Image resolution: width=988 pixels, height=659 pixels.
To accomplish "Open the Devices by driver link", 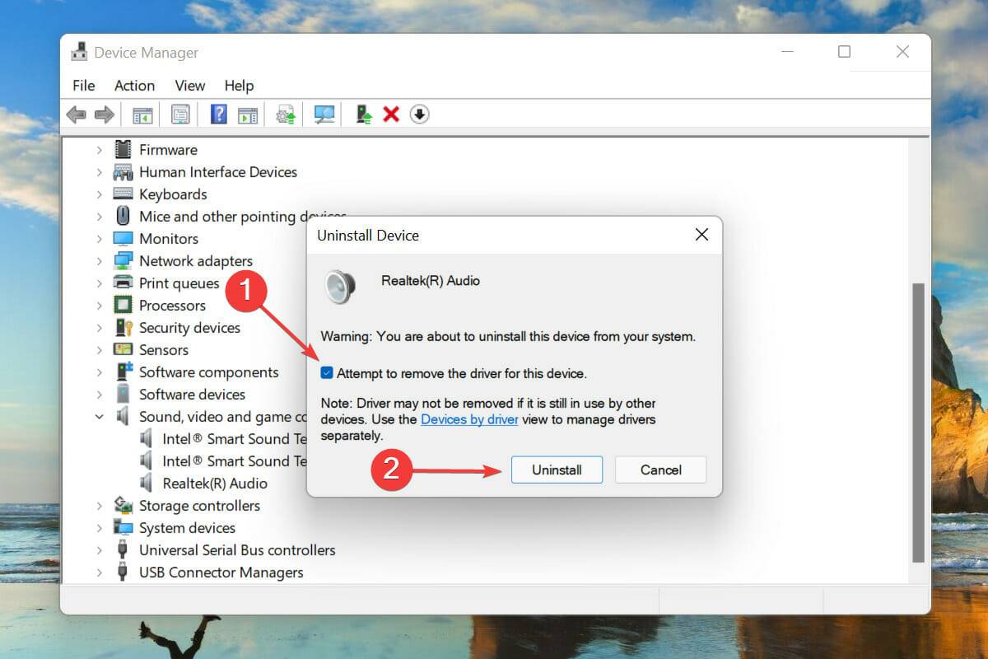I will point(469,419).
